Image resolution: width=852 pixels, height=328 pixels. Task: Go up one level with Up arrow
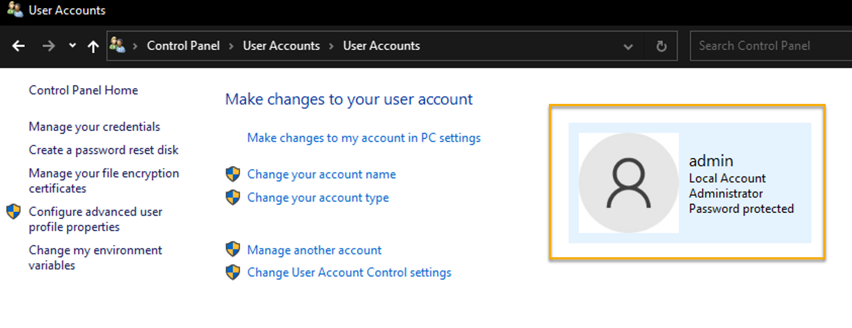(94, 46)
